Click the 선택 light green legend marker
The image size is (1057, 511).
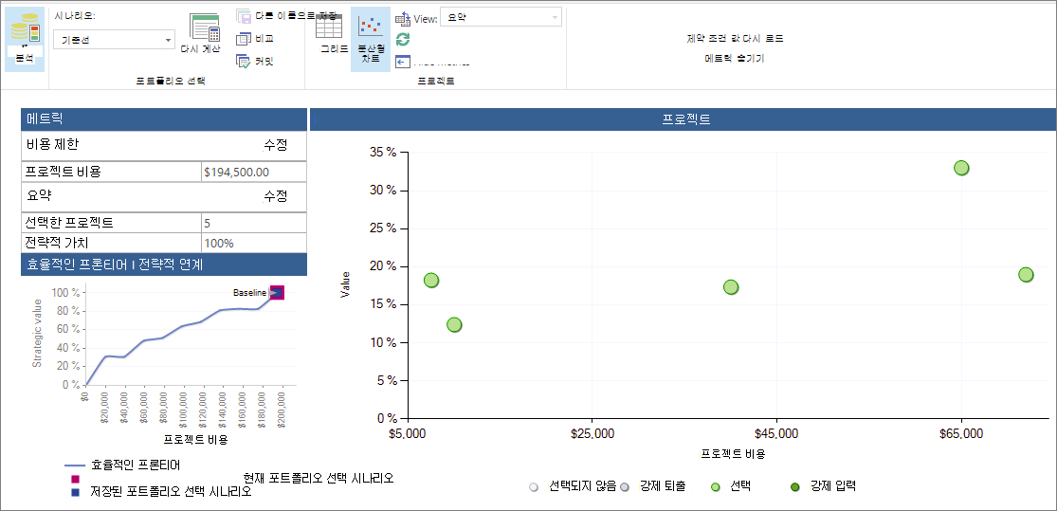point(716,486)
